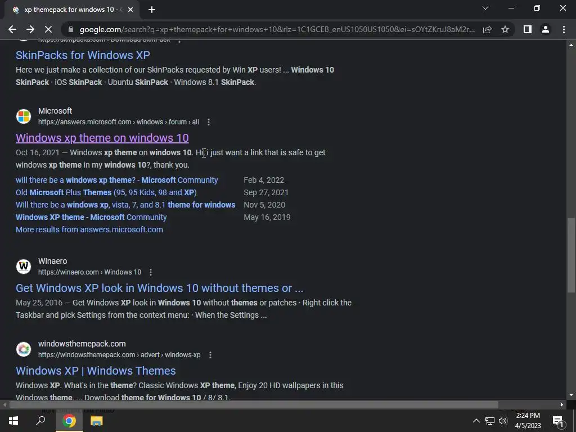Open Old Microsoft Plus Themes link

click(106, 192)
